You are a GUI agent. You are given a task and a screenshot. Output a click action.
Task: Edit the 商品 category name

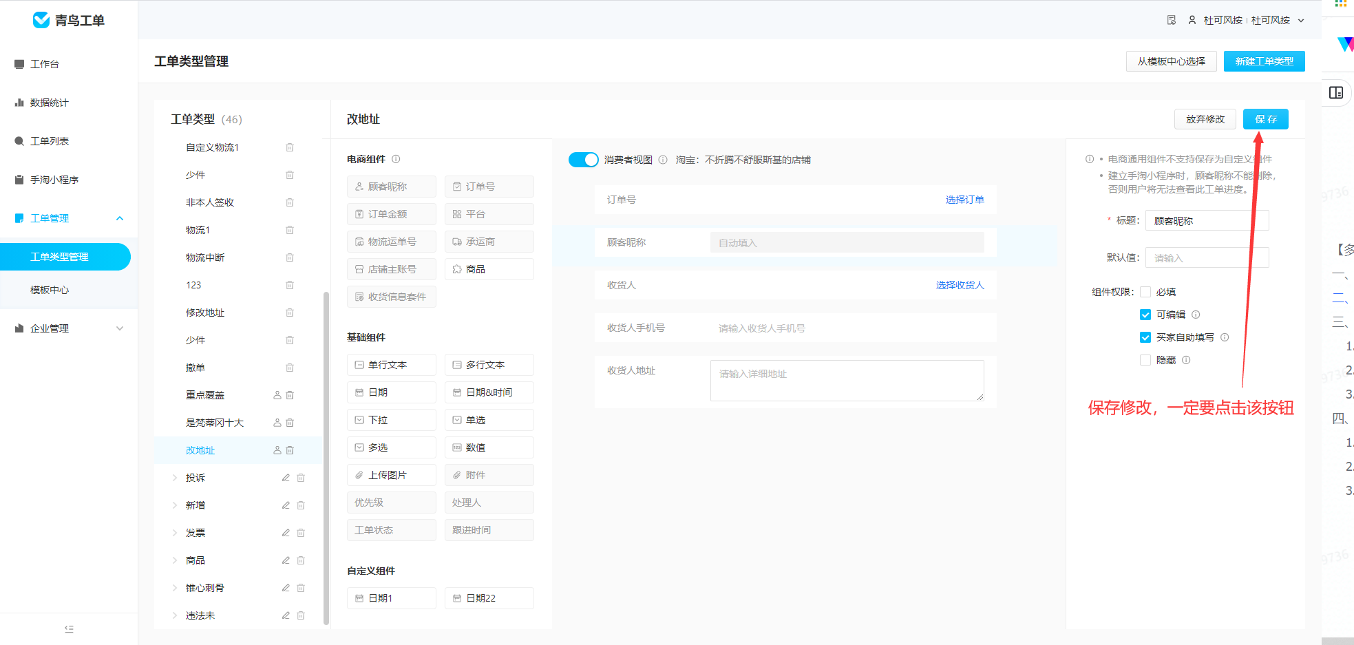(x=286, y=560)
